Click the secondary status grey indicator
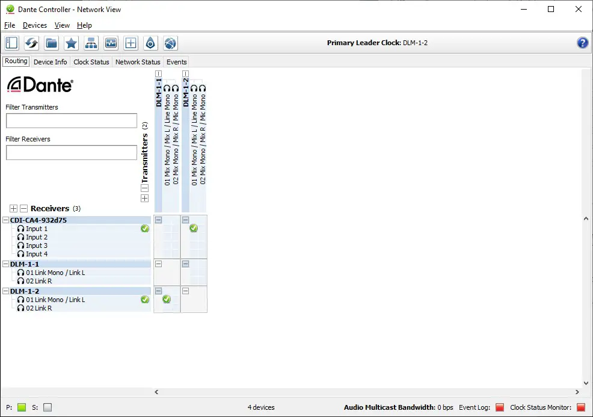 tap(48, 407)
